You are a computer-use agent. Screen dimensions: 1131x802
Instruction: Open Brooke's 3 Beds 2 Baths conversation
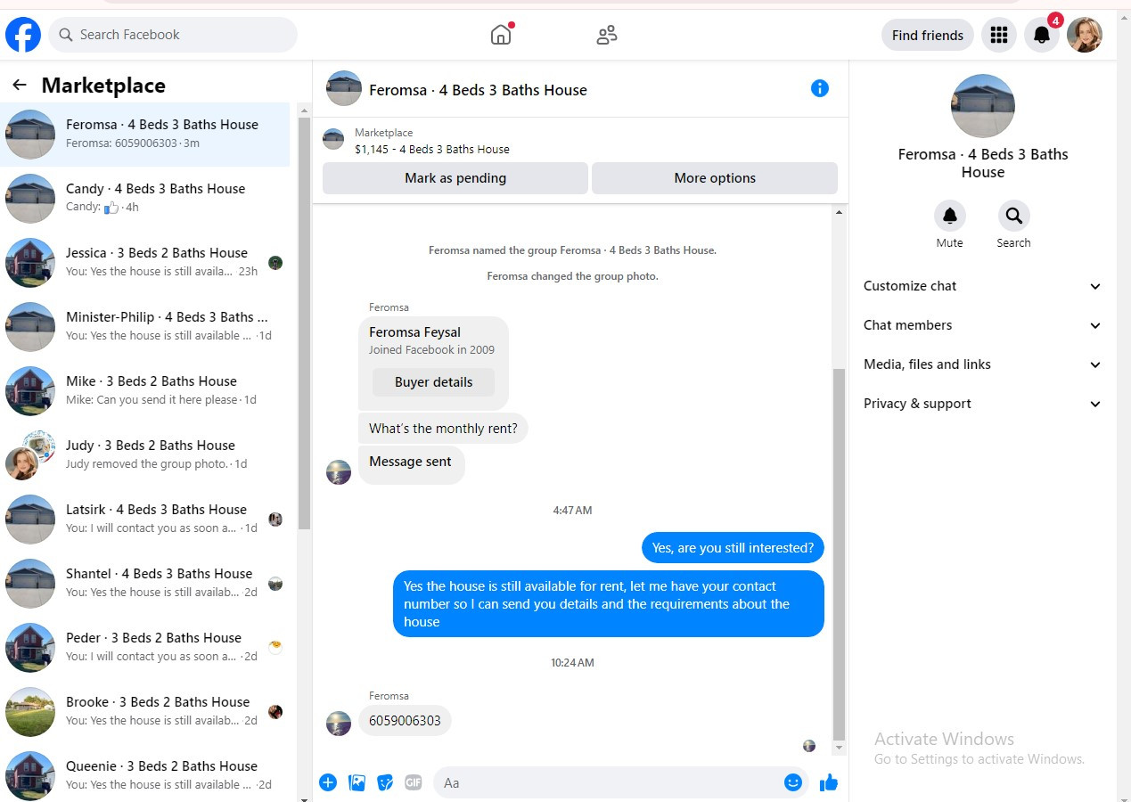145,712
